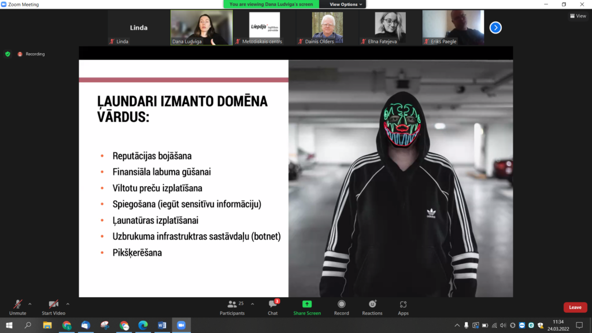
Task: Click the green encryption shield icon
Action: click(8, 54)
